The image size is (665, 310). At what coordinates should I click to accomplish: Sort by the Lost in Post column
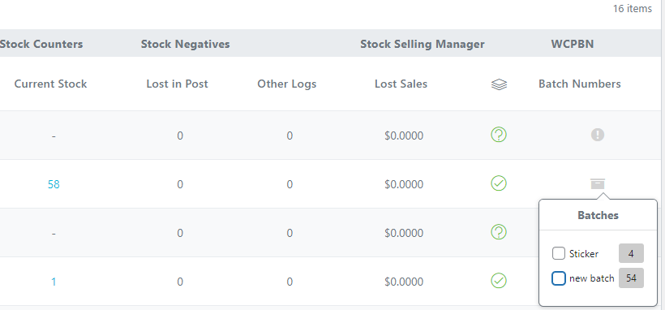[x=178, y=84]
